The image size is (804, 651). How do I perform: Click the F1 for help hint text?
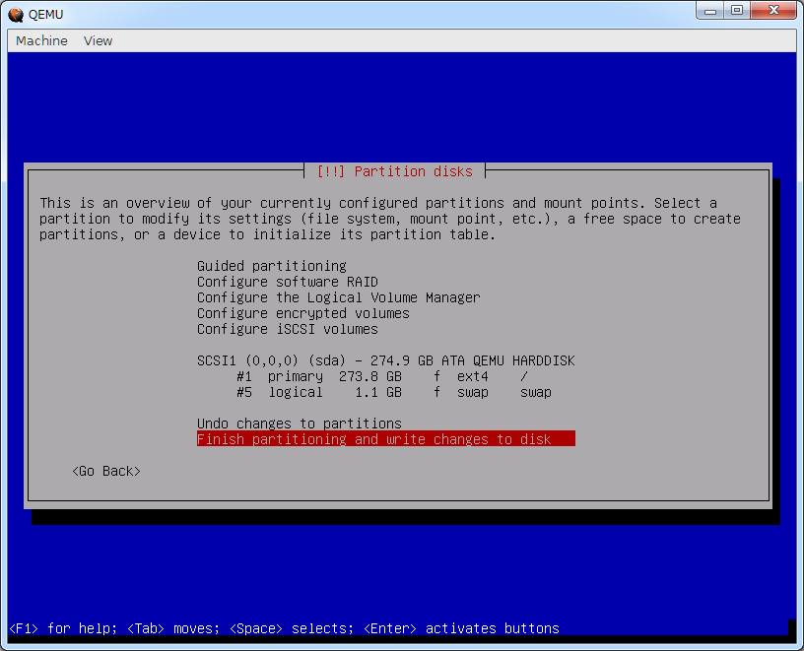[64, 628]
